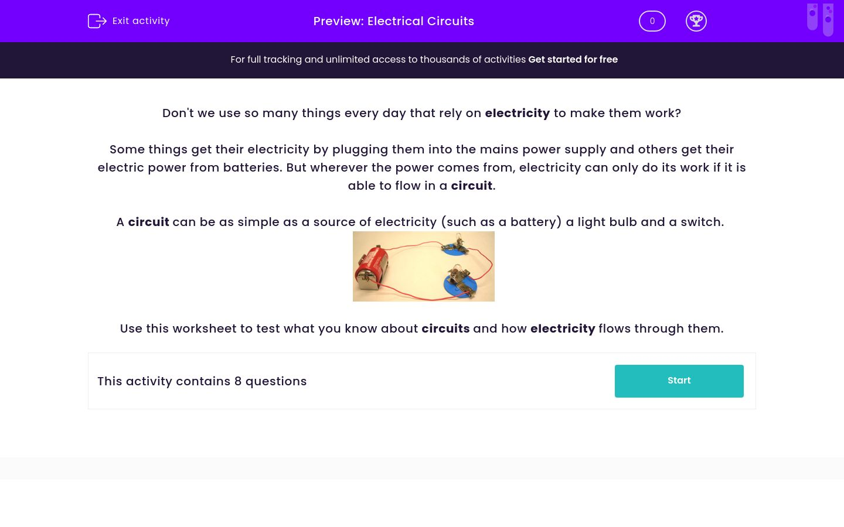Screen dimensions: 844x527
Task: Click the upper blue bulb holder in photo
Action: click(x=455, y=246)
